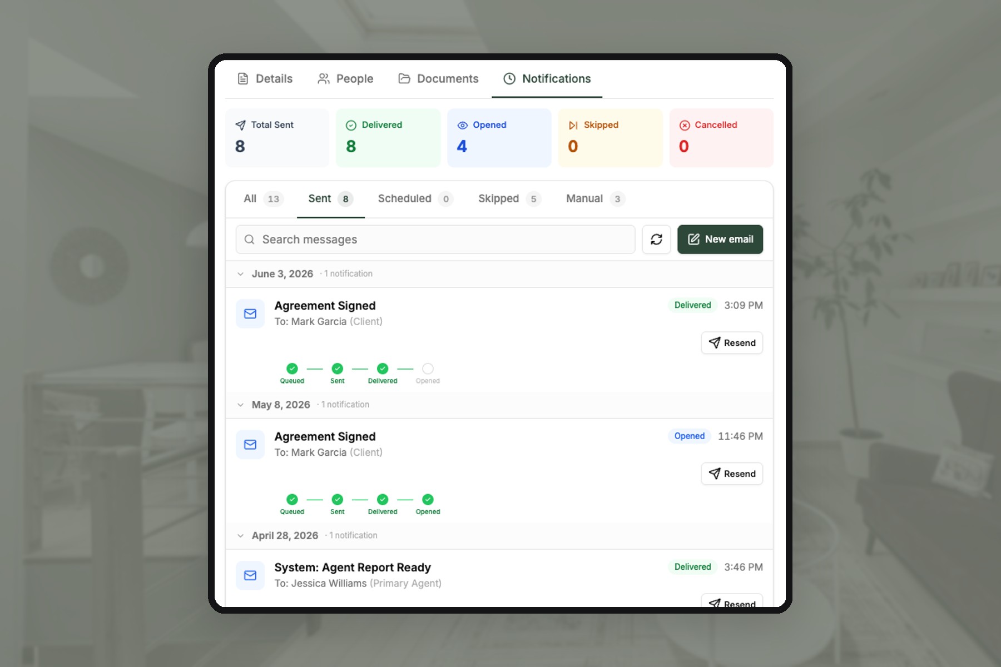Image resolution: width=1001 pixels, height=667 pixels.
Task: Click the Cancelled 0 count value
Action: pos(684,146)
